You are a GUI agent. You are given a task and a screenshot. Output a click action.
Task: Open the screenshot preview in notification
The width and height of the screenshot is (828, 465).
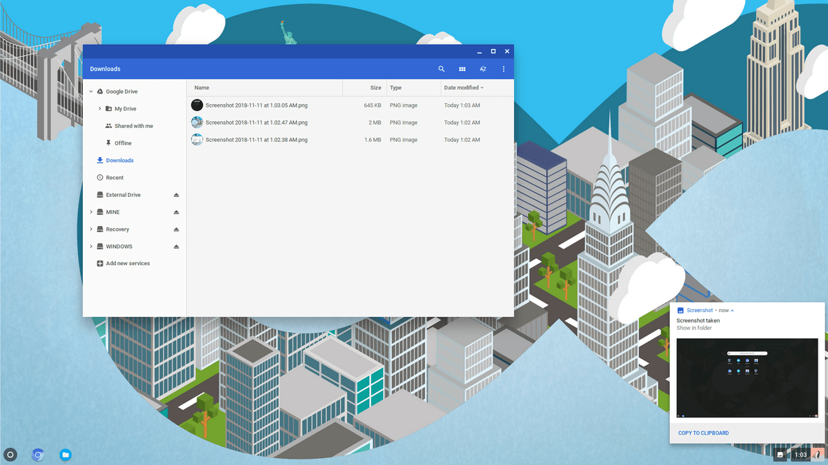[747, 378]
